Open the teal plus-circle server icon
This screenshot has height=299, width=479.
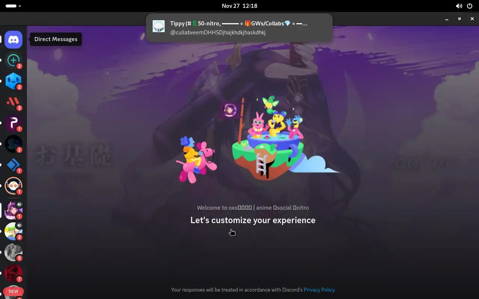pos(13,60)
